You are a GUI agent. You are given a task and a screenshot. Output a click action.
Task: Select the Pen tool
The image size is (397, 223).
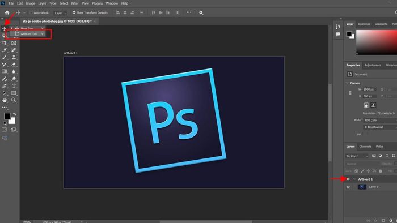5,86
